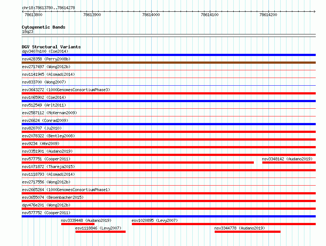The width and height of the screenshot is (326, 246).
Task: Open nsv3351901 (Audano2019) variant
Action: point(47,151)
